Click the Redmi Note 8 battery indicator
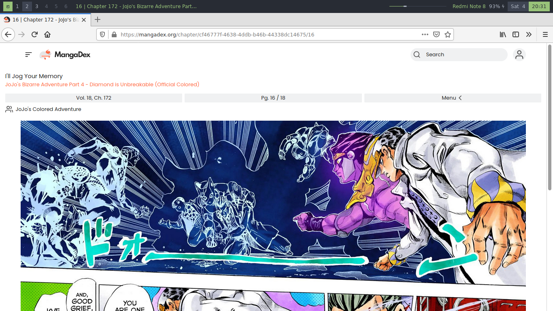Image resolution: width=553 pixels, height=311 pixels. click(x=479, y=6)
